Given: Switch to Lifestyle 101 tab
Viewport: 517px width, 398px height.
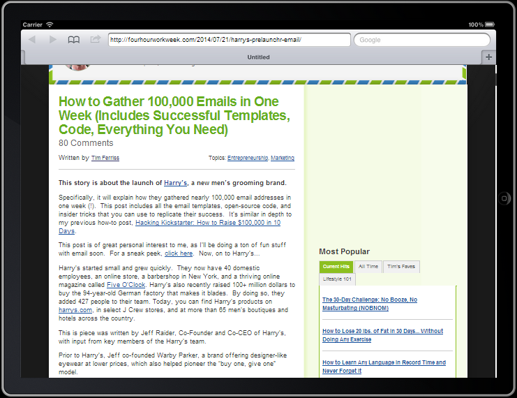Looking at the screenshot, I should click(x=337, y=279).
